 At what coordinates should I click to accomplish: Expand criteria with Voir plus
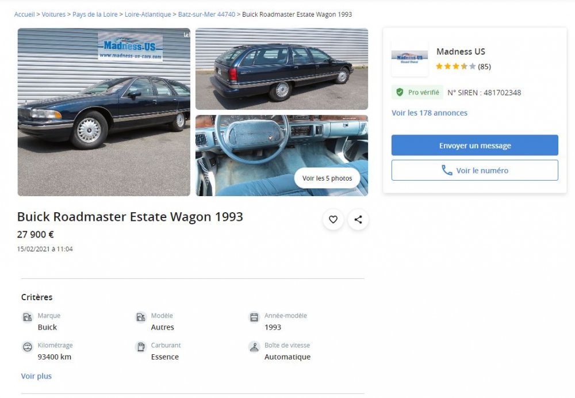coord(36,376)
